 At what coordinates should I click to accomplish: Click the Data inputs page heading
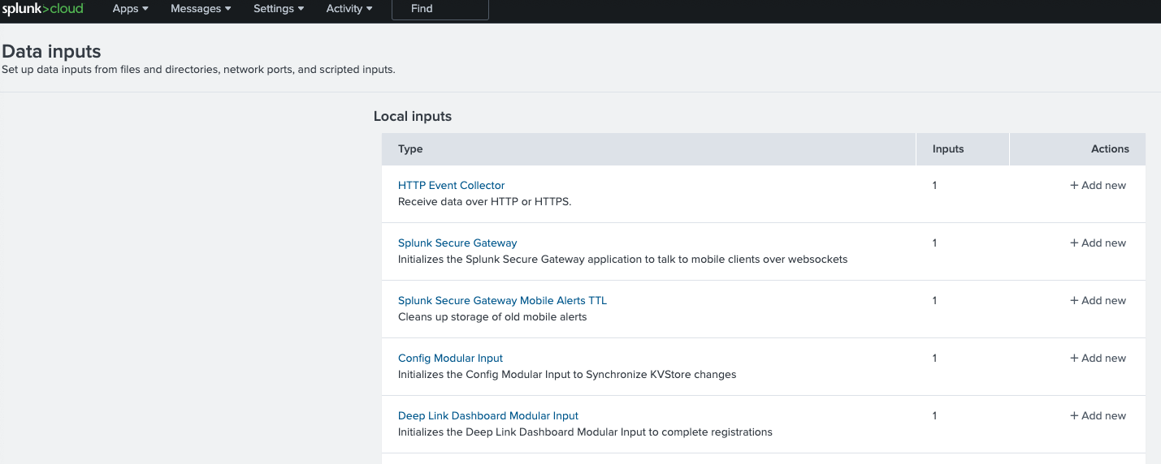(51, 52)
